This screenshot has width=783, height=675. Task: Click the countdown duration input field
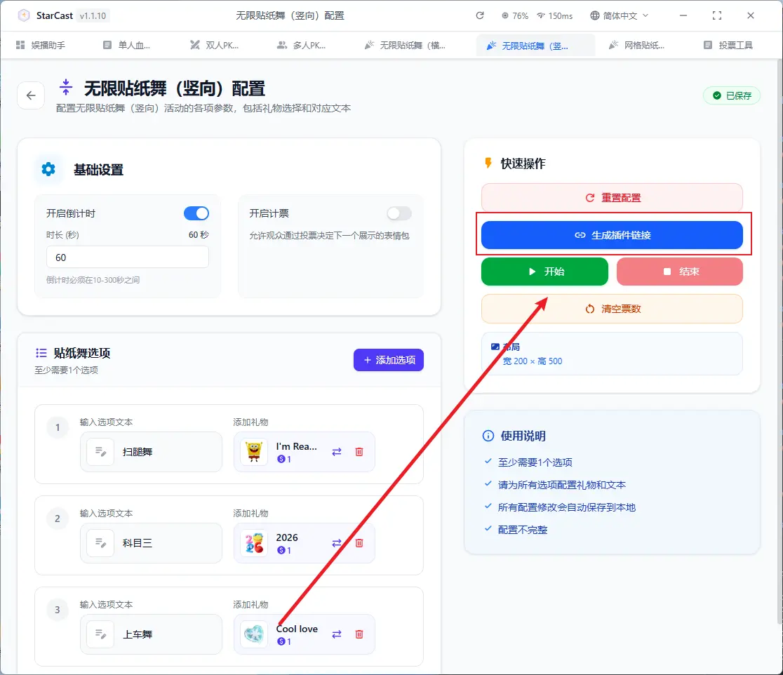[128, 258]
